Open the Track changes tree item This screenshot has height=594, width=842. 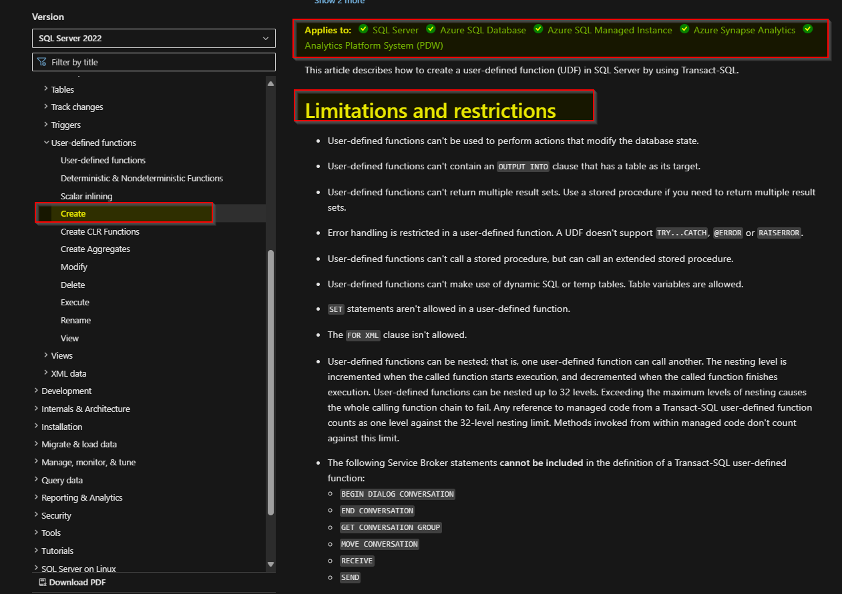(x=77, y=107)
